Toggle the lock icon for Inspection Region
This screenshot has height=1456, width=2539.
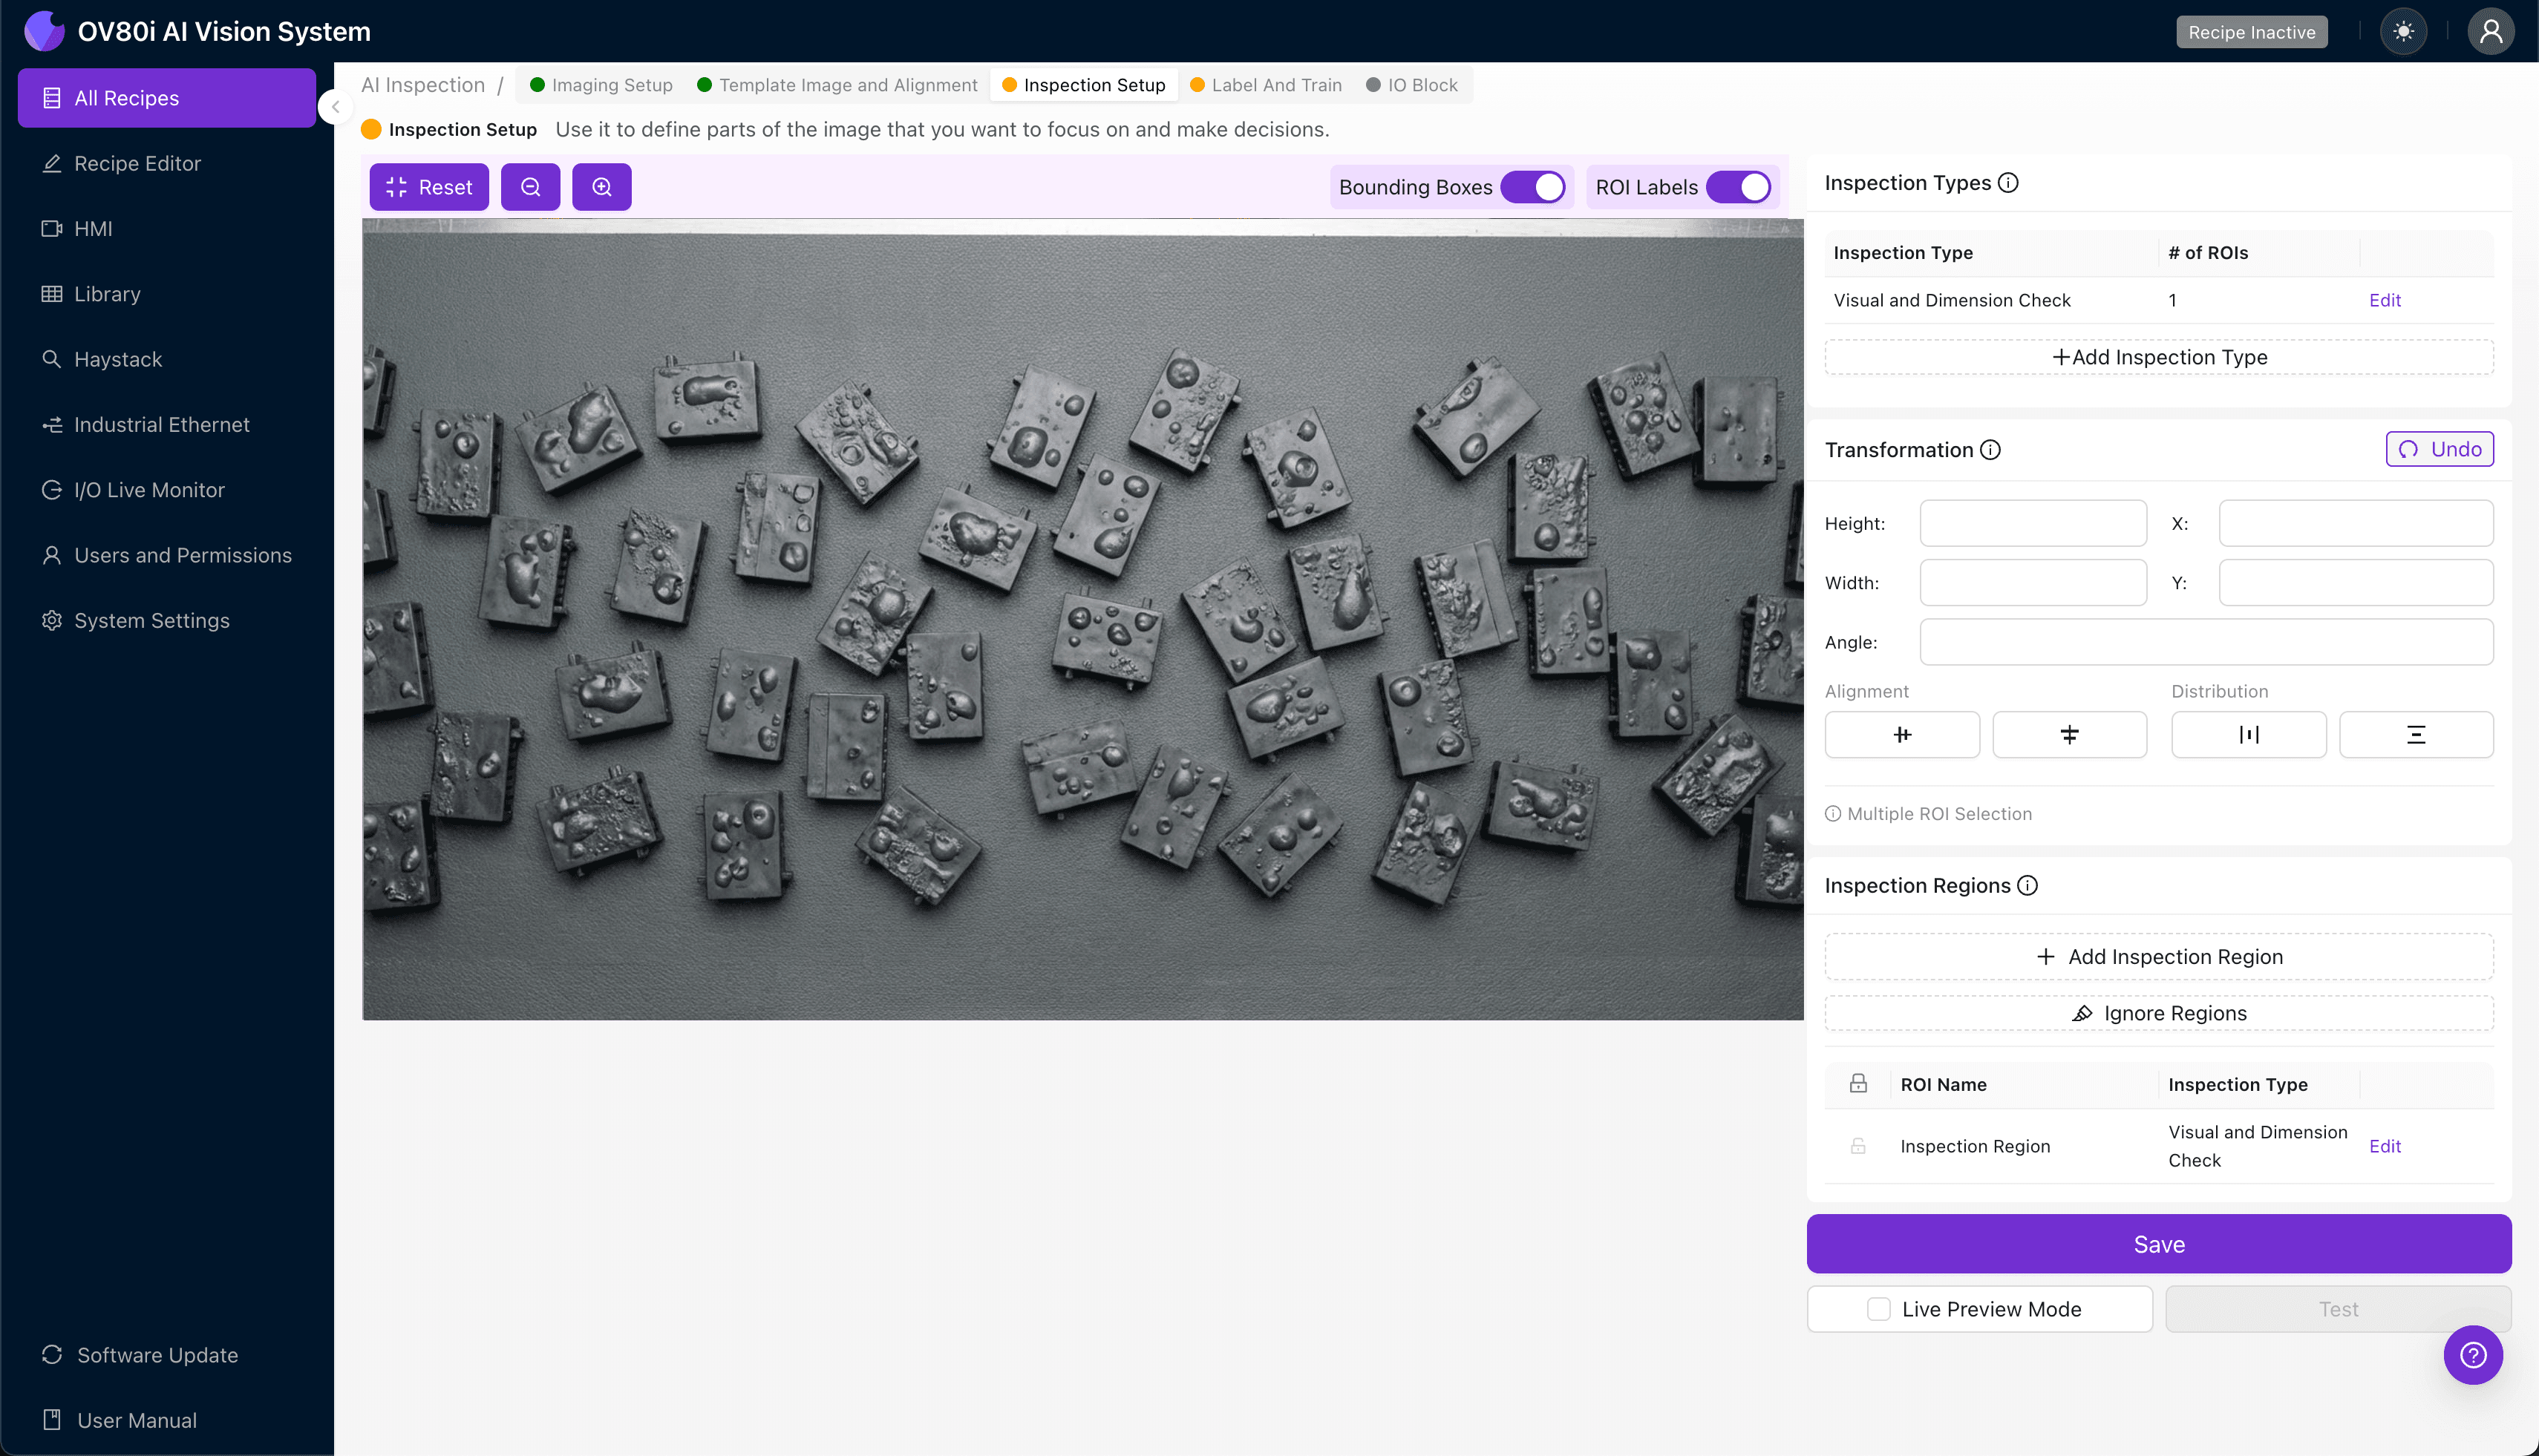(x=1857, y=1146)
